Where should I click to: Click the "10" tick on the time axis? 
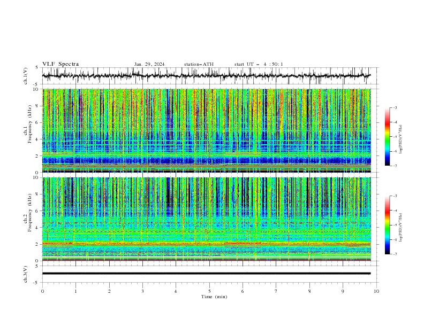376,291
